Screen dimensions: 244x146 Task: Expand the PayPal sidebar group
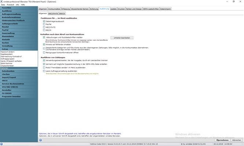click(x=19, y=30)
